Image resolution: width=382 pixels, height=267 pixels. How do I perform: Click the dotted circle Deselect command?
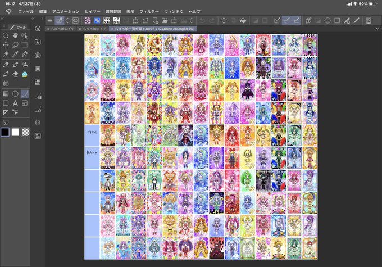click(x=224, y=21)
